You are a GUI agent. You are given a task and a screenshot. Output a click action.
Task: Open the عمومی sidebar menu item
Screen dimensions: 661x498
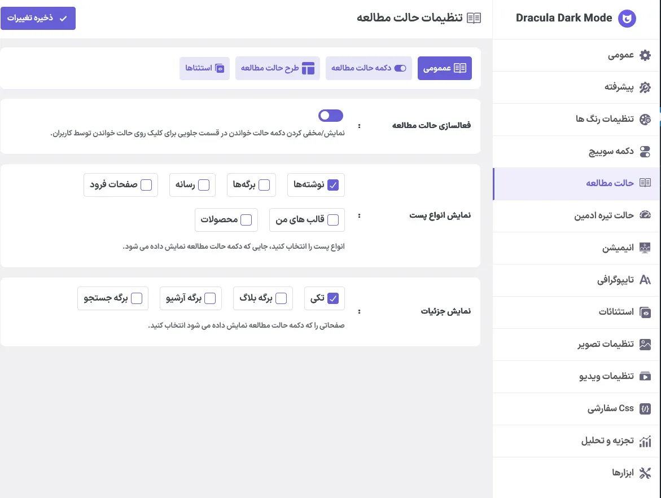click(576, 55)
